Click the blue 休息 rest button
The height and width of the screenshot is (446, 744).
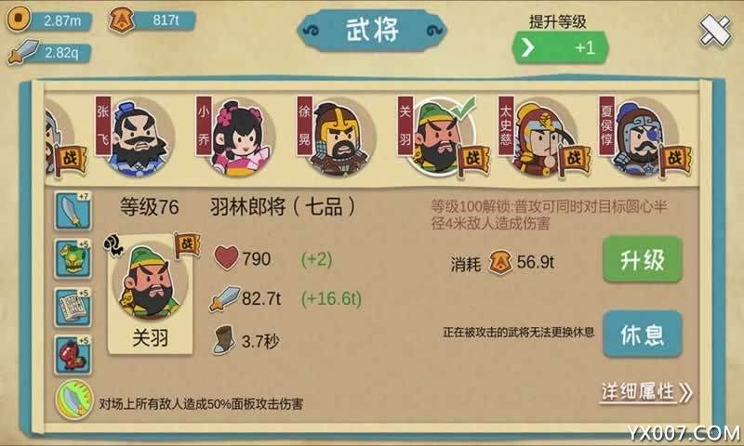click(642, 334)
